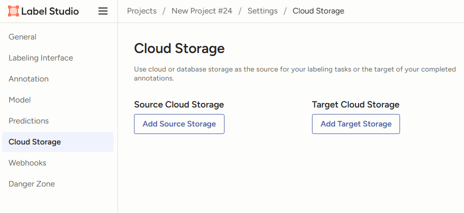Open the hamburger navigation menu

click(103, 11)
